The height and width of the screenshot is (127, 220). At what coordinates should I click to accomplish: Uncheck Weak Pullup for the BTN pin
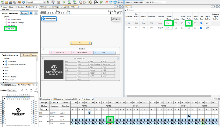[189, 23]
